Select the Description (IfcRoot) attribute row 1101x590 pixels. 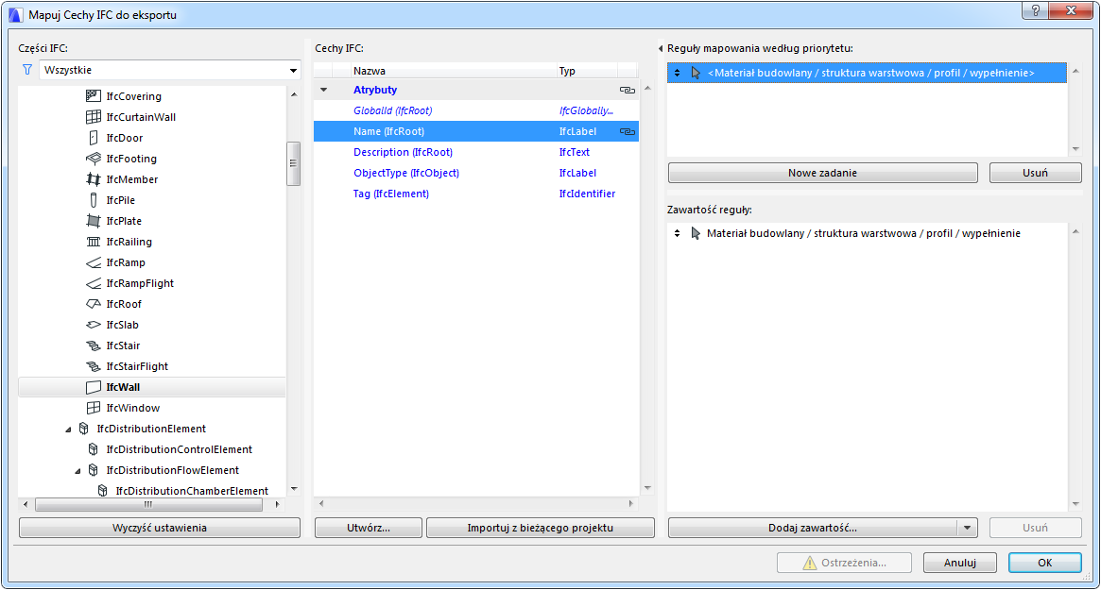(403, 152)
